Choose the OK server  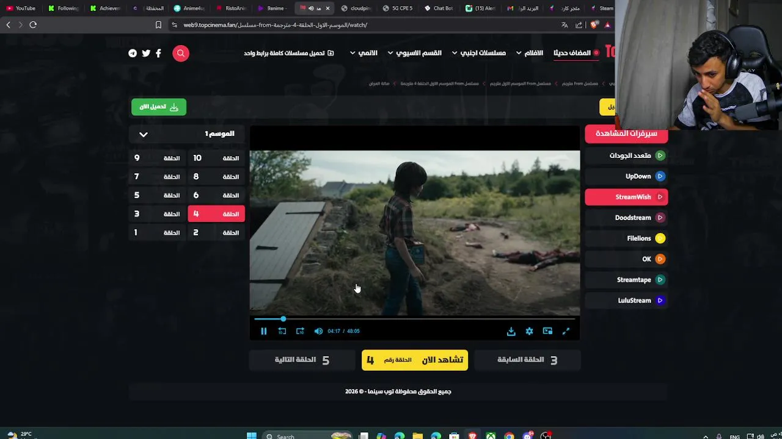point(626,259)
